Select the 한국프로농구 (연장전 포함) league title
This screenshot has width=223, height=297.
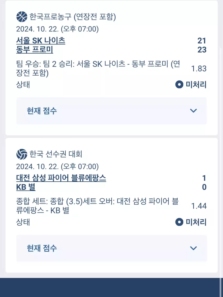tap(73, 17)
